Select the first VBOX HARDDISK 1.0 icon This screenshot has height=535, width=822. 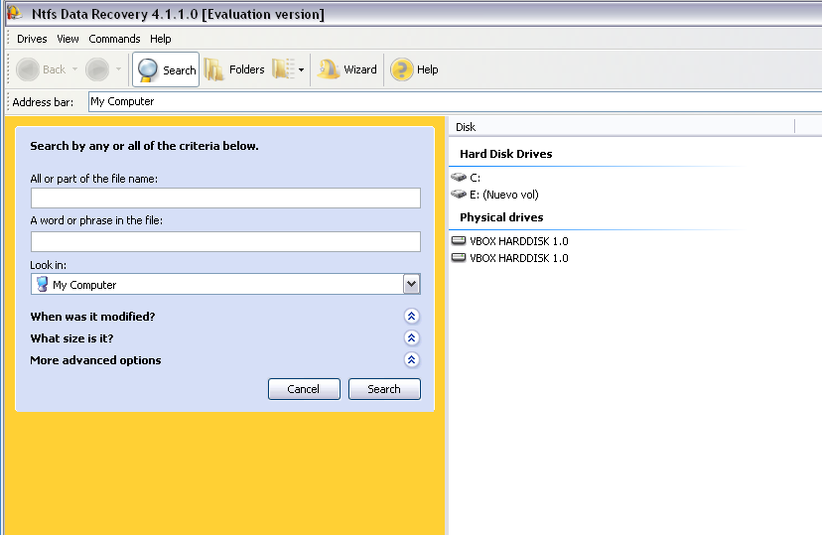[x=459, y=240]
